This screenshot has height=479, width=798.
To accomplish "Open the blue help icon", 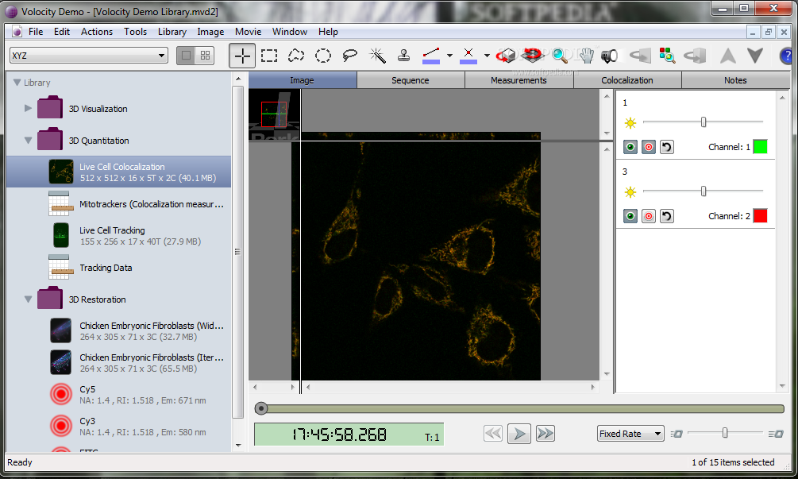I will pos(787,56).
